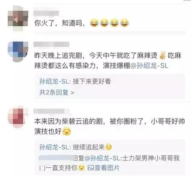Click the emoji after 演技也好

tap(67, 131)
